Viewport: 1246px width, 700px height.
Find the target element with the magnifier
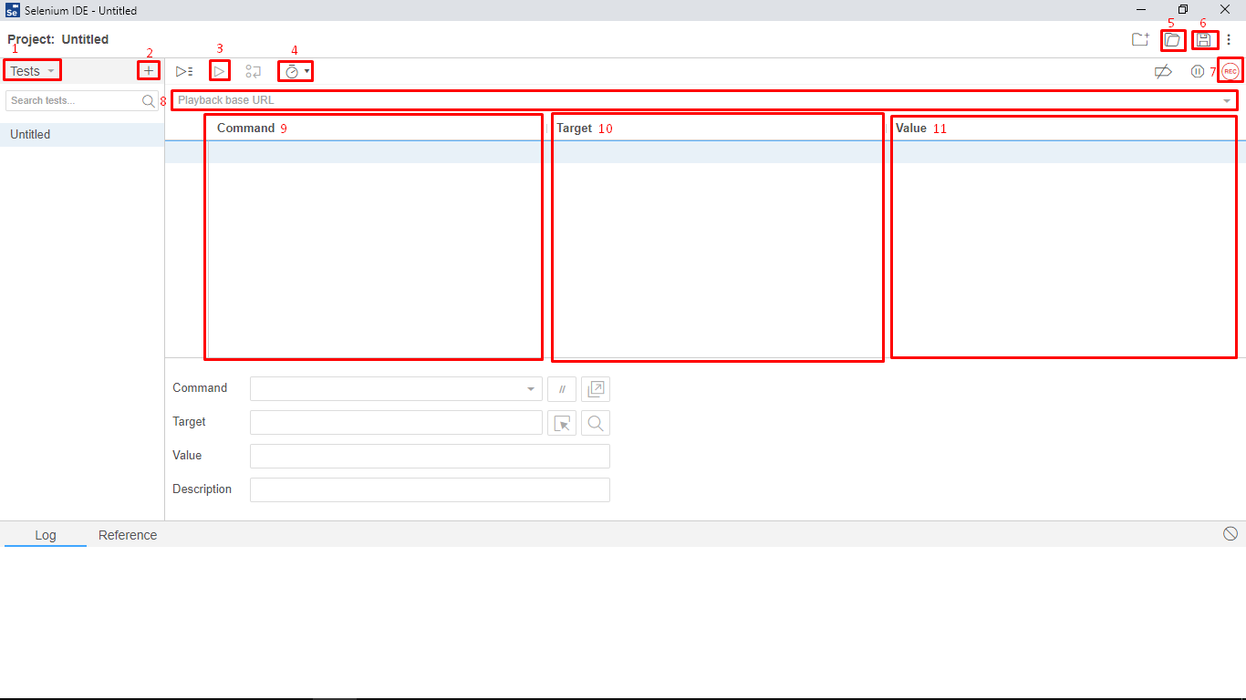(x=595, y=422)
